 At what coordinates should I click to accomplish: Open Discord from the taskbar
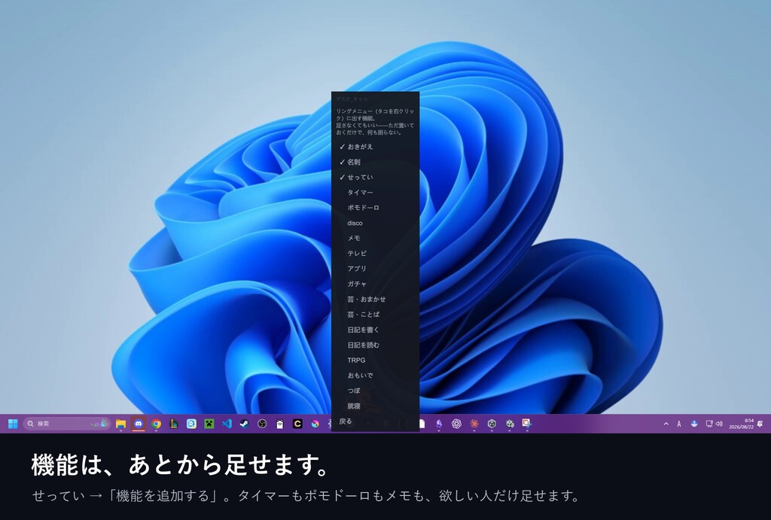coord(139,424)
